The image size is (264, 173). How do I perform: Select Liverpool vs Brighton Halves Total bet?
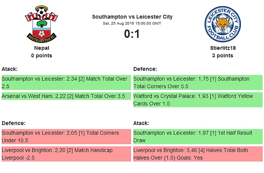[198, 154]
